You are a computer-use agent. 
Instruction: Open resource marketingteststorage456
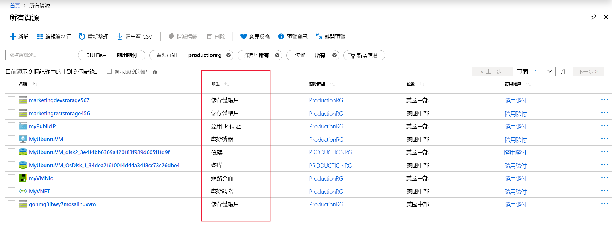click(59, 113)
